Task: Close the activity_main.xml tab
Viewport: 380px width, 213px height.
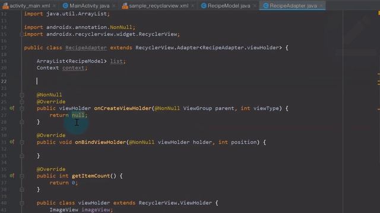Action: [x=54, y=5]
